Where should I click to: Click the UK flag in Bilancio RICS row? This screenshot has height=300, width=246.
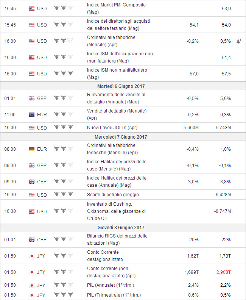tap(32, 239)
